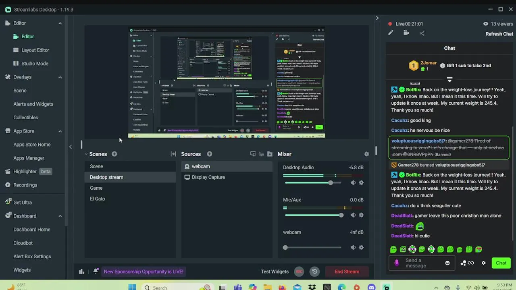Screen dimensions: 516x290
Task: Collapse the left sidebar with arrow
Action: click(x=71, y=147)
